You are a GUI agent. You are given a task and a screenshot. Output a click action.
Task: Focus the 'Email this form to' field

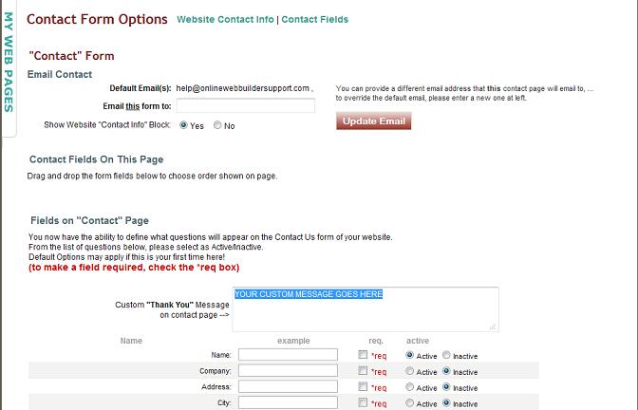pyautogui.click(x=245, y=105)
